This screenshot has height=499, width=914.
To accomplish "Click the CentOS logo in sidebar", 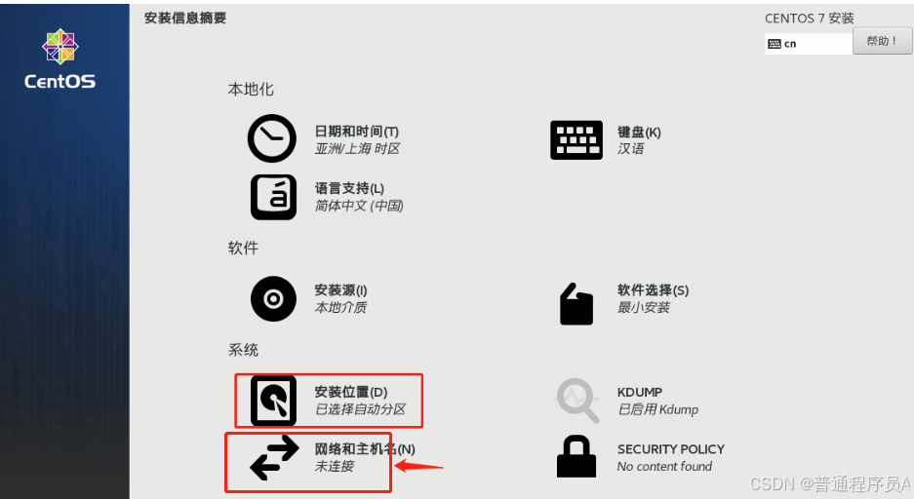I will [x=60, y=58].
